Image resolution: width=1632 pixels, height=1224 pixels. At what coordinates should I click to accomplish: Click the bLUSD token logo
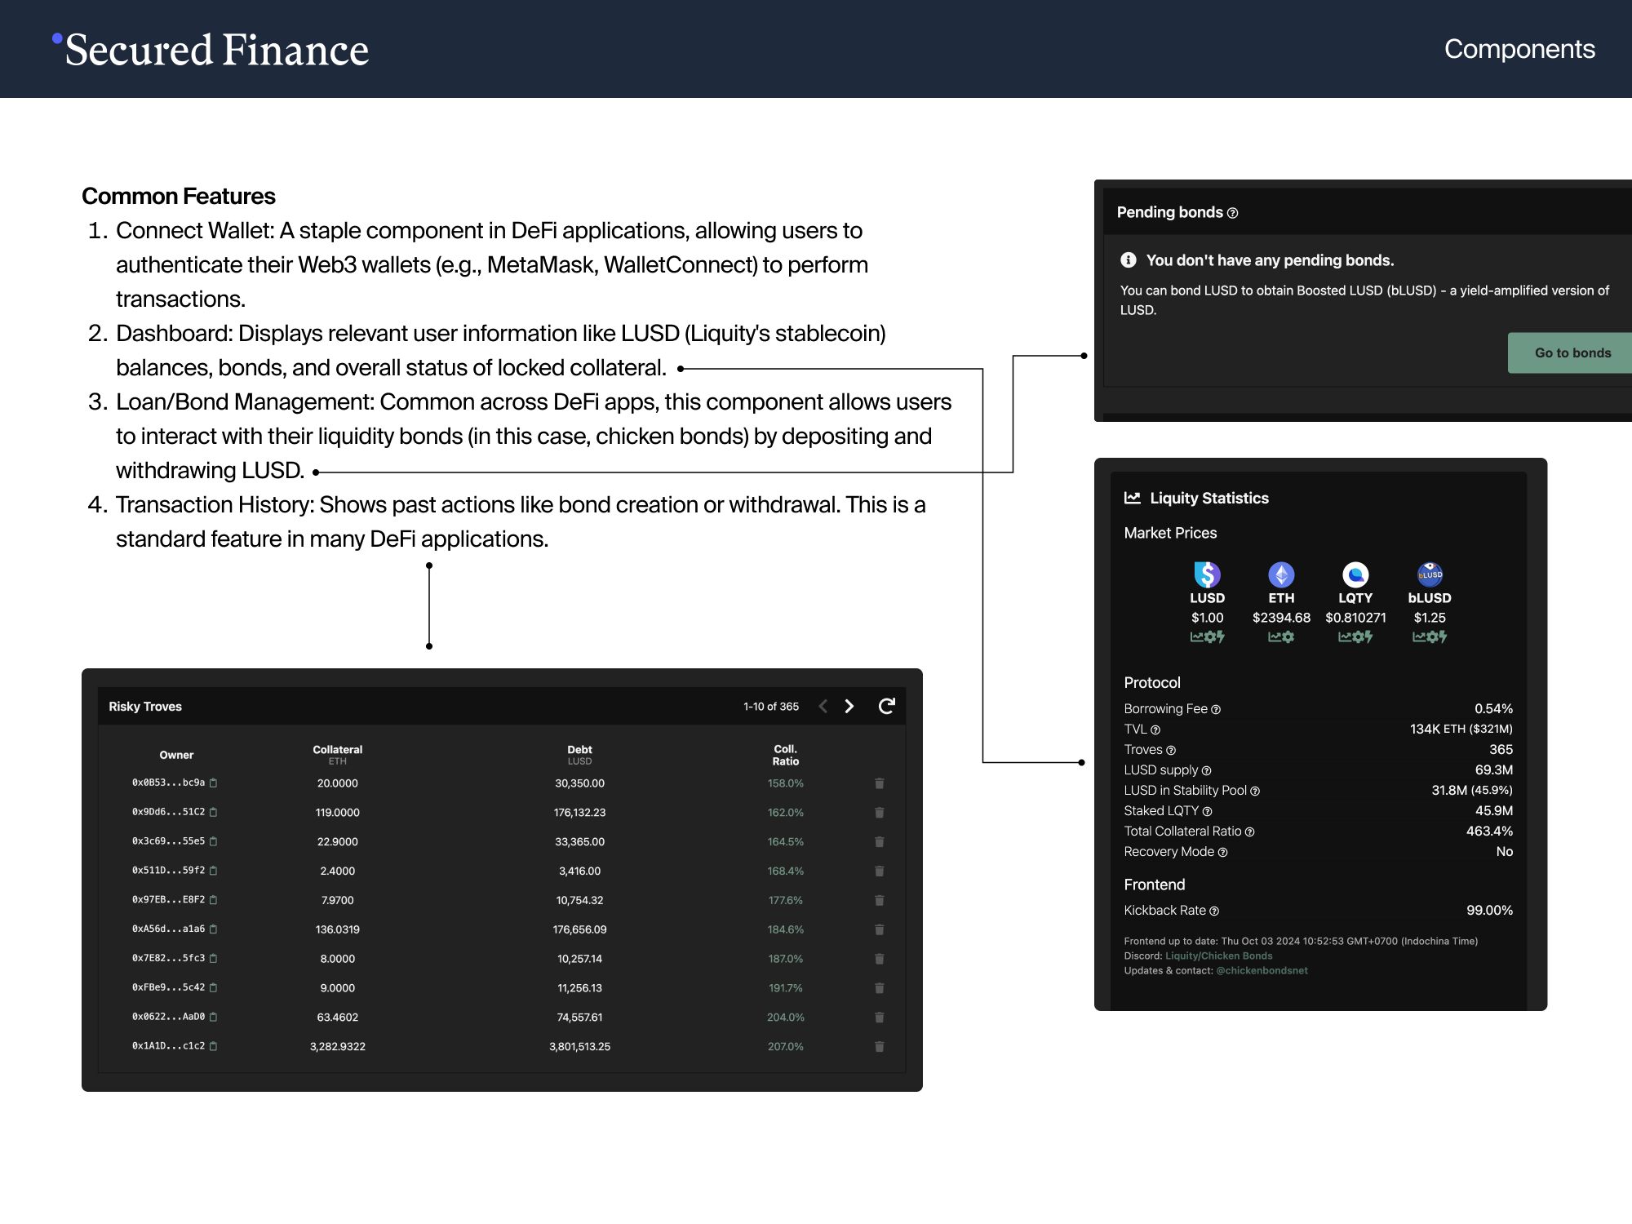tap(1430, 574)
